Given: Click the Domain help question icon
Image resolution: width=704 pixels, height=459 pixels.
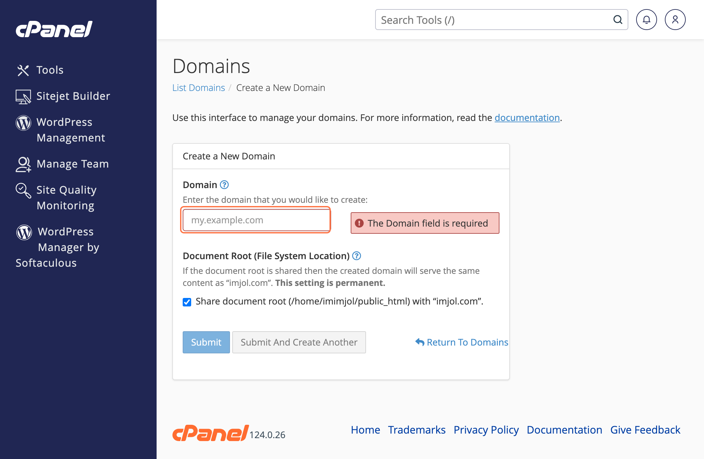Looking at the screenshot, I should tap(224, 185).
